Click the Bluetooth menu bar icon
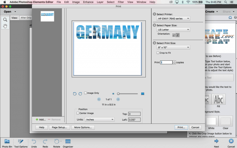The image size is (237, 148). [182, 2]
